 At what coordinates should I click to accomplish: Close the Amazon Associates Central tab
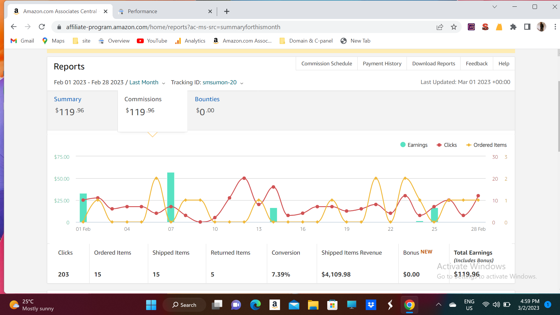[106, 11]
